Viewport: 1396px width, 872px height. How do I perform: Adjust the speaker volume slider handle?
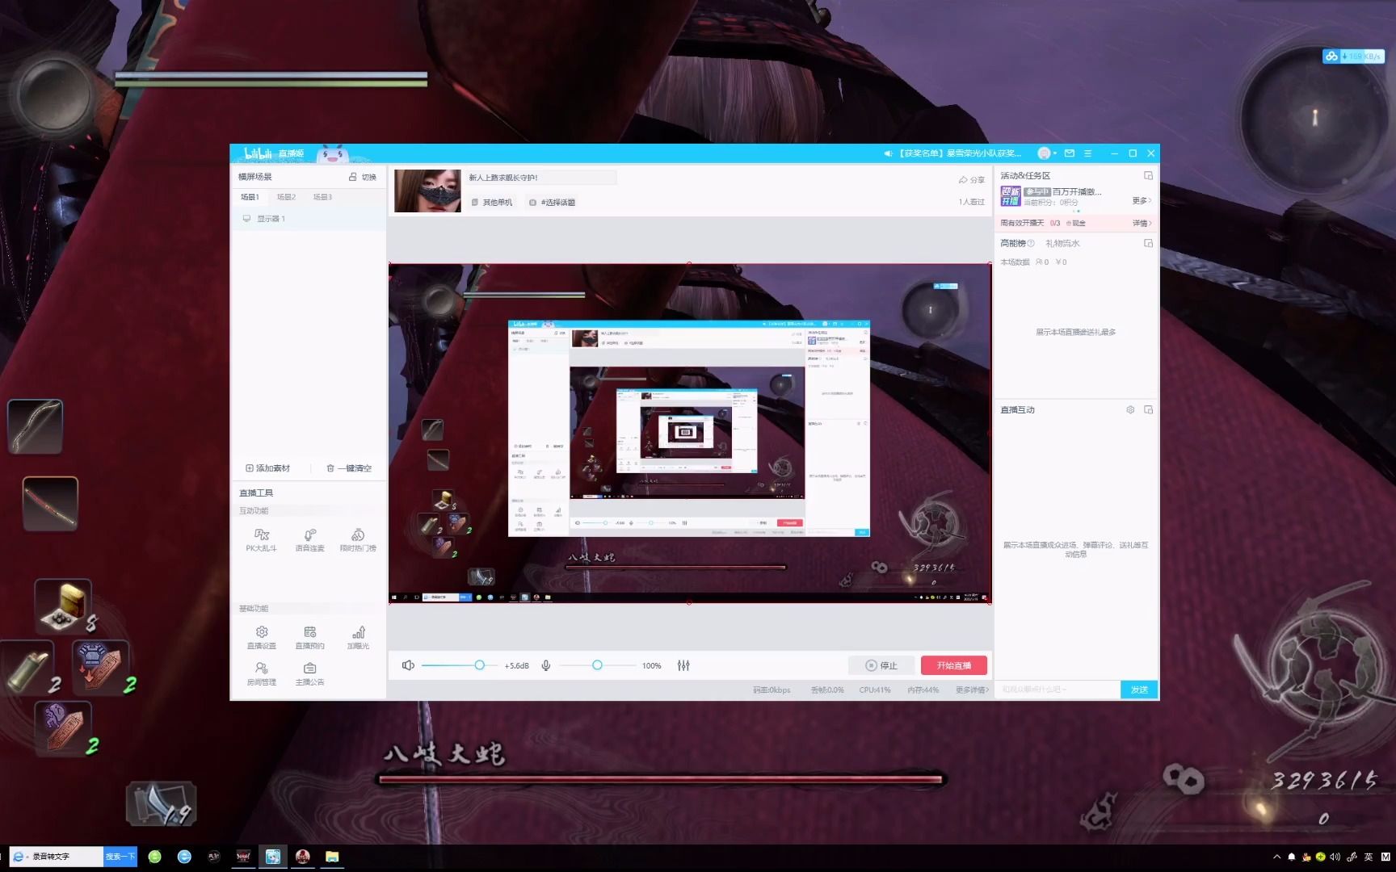click(480, 665)
